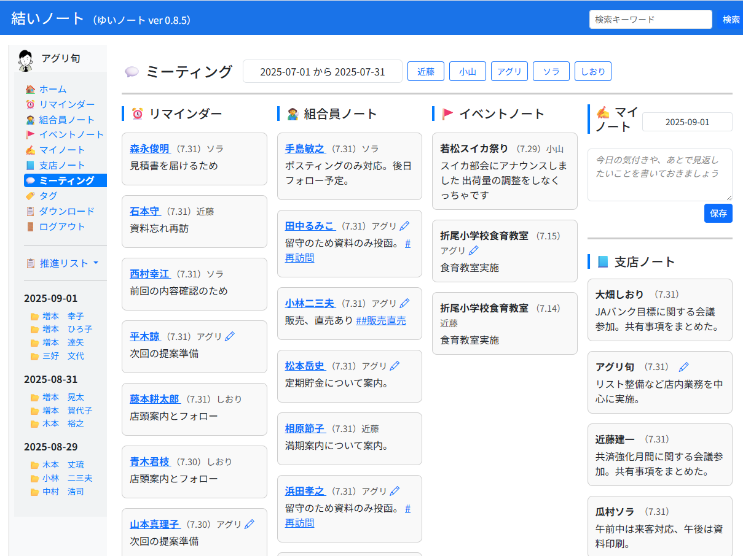This screenshot has height=556, width=743.
Task: Toggle the ソラ member filter
Action: point(551,71)
